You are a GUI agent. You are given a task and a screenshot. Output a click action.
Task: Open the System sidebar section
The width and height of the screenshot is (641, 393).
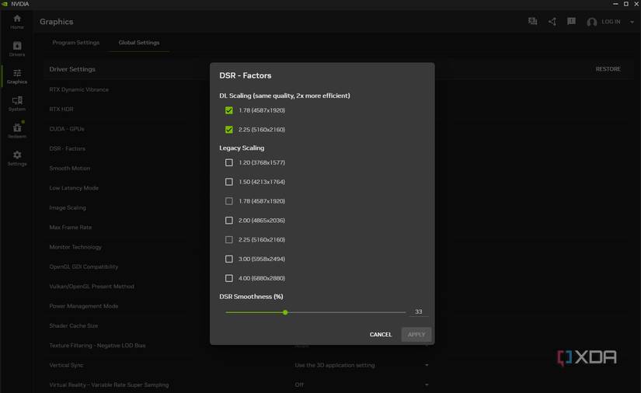(x=16, y=103)
